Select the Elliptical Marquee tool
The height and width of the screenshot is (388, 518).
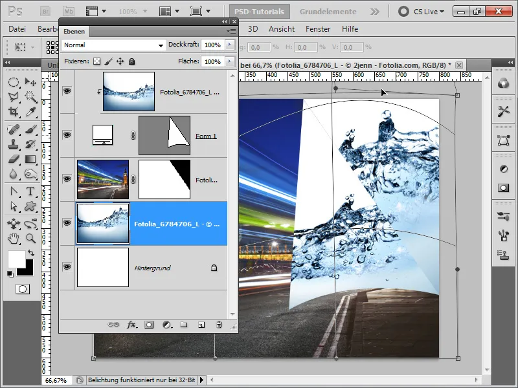pyautogui.click(x=13, y=82)
